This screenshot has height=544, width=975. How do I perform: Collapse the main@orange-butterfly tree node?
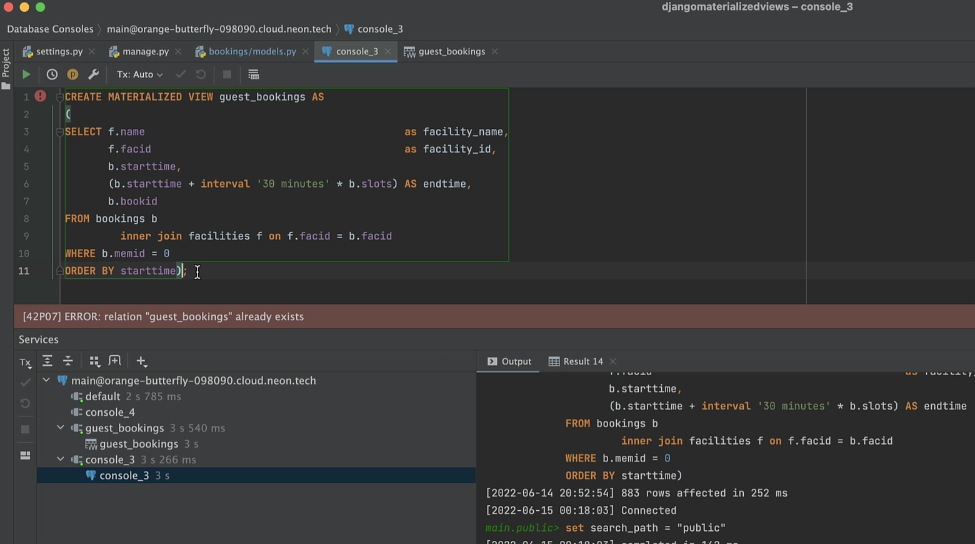pyautogui.click(x=46, y=380)
